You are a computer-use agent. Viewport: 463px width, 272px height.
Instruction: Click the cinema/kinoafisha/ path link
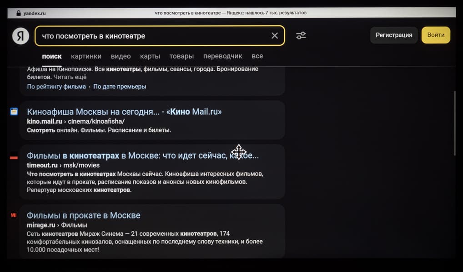pos(96,121)
